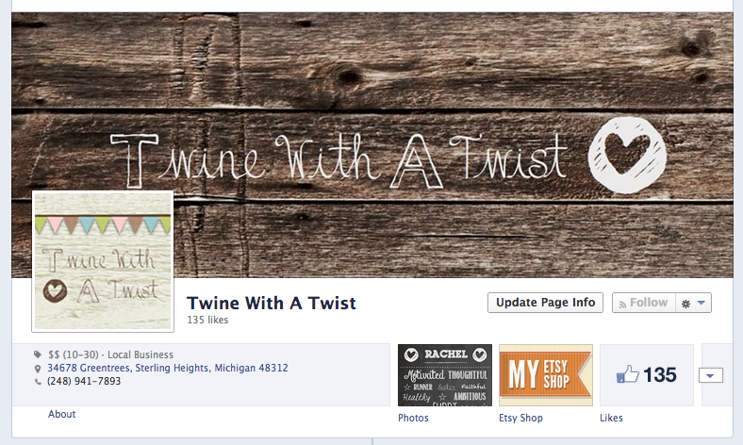743x445 pixels.
Task: Open the Twine With A Twist profile picture
Action: point(103,261)
